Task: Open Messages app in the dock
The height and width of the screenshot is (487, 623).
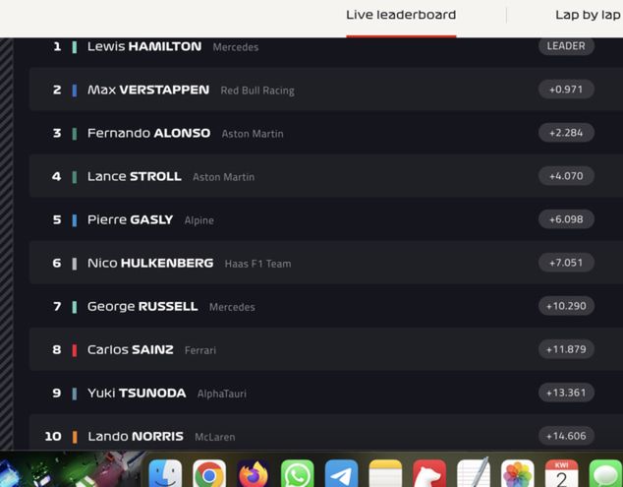Action: pyautogui.click(x=605, y=474)
